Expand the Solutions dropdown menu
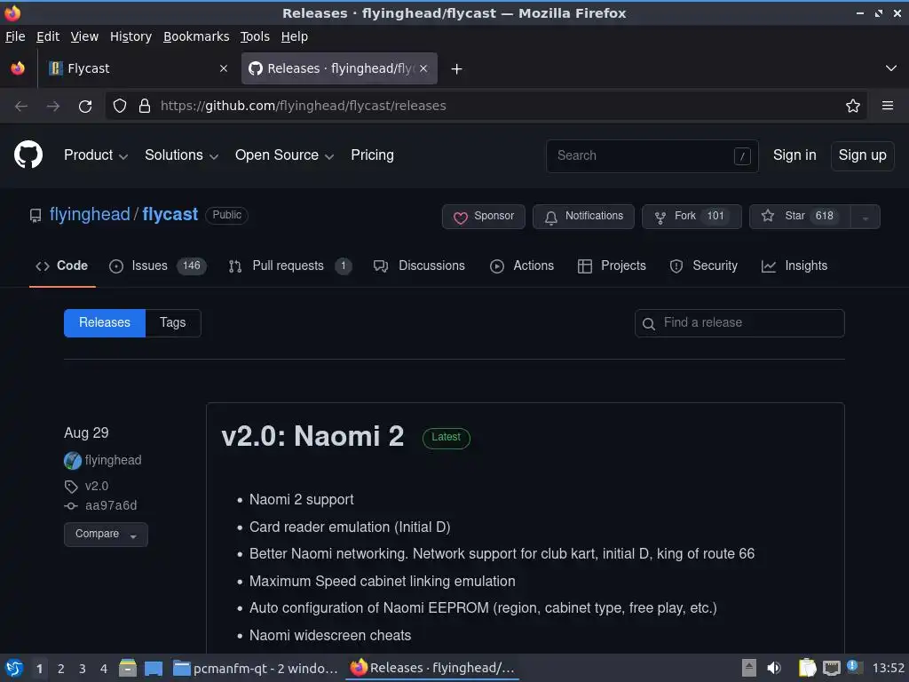 [181, 155]
